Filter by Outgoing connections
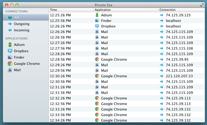 point(26,24)
